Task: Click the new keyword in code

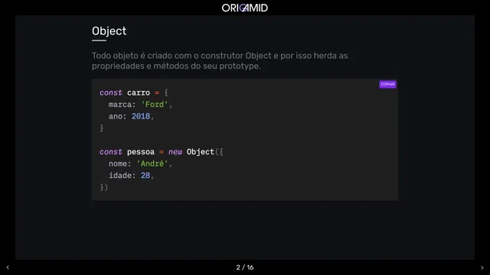Action: pyautogui.click(x=175, y=152)
